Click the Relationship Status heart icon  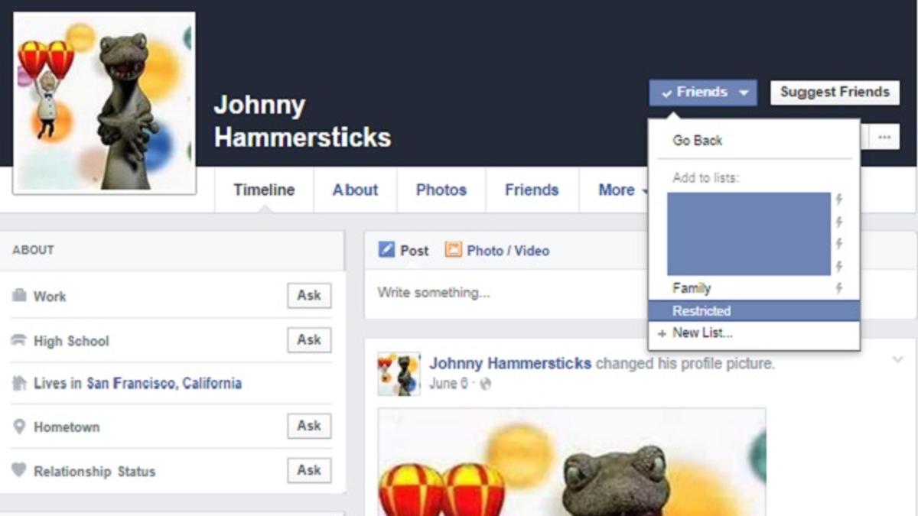point(19,470)
